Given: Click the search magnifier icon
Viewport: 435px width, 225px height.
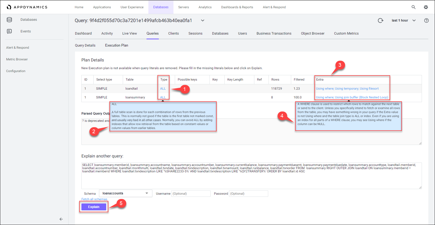Looking at the screenshot, I should (x=413, y=7).
